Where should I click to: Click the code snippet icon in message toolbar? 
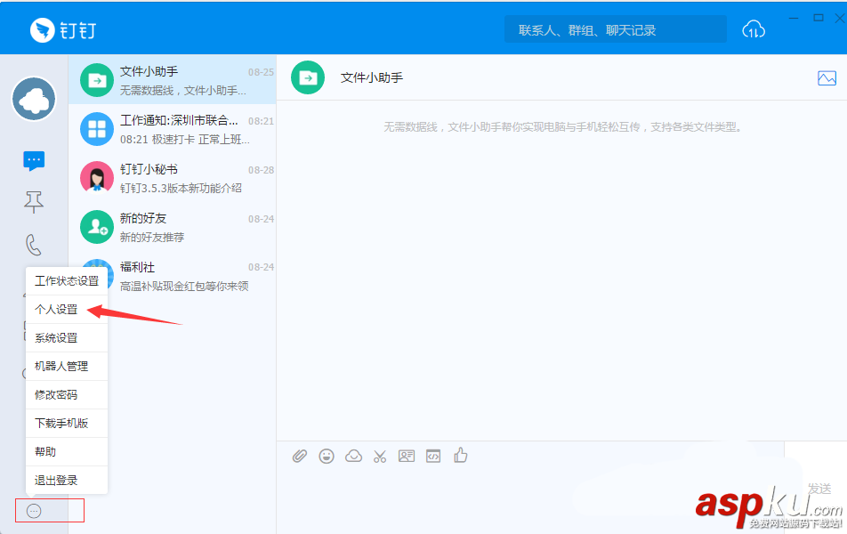pyautogui.click(x=433, y=457)
